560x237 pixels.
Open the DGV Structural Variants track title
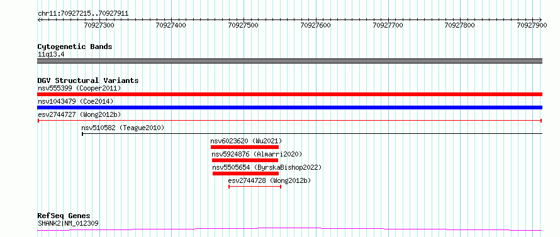point(88,80)
